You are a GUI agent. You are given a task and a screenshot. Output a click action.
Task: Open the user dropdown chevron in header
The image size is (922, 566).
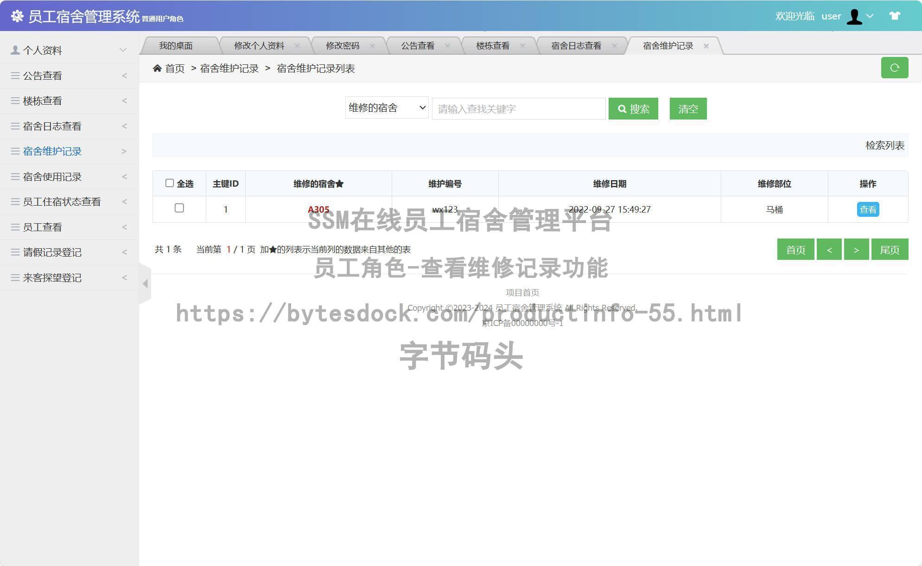pyautogui.click(x=870, y=16)
